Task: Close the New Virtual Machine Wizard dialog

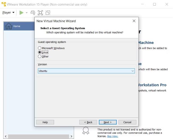Action: [134, 21]
